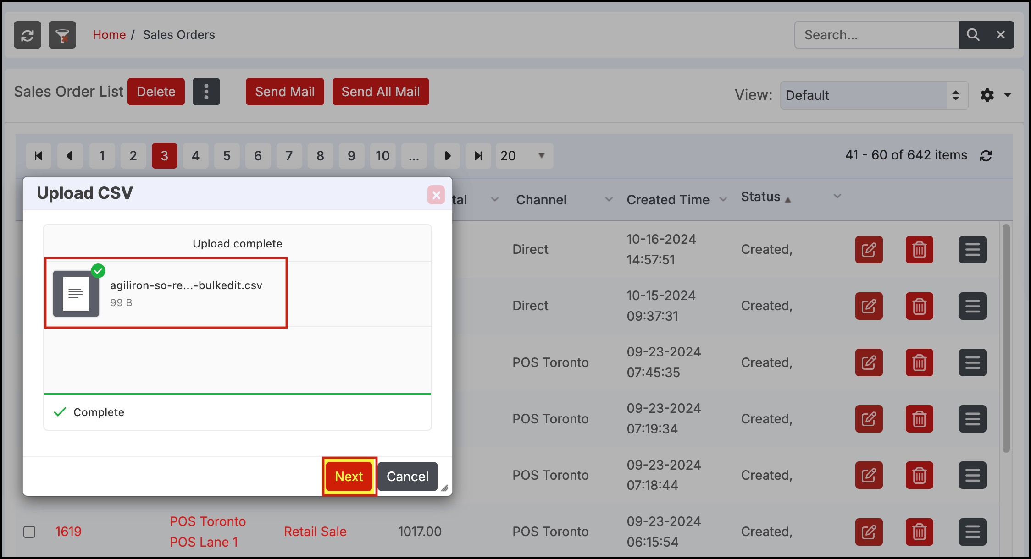Tick the checkbox for order 1619
Screen dimensions: 1031x559
point(29,532)
